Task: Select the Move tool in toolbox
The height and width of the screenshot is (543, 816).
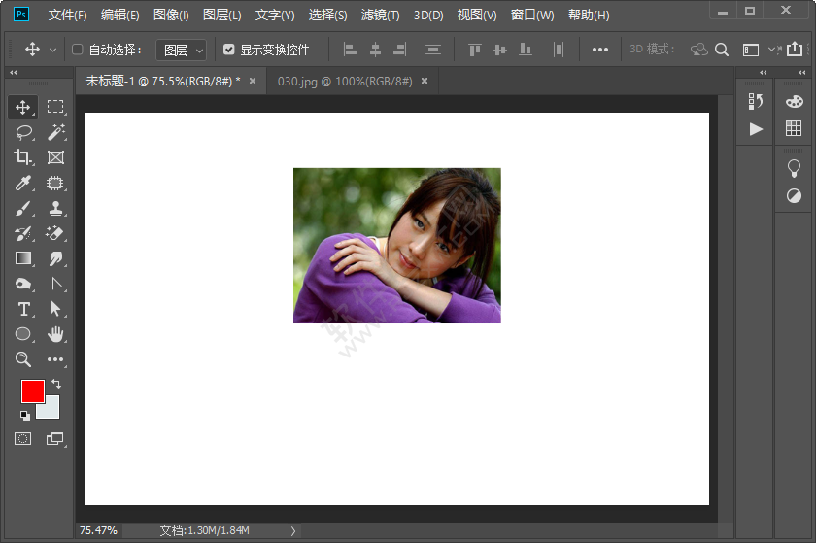Action: tap(22, 107)
